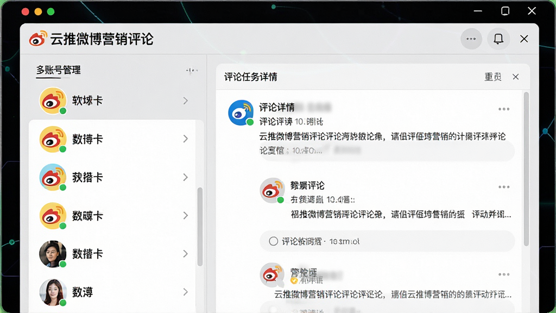Viewport: 556px width, 313px height.
Task: Open more options for second comment
Action: coord(504,187)
